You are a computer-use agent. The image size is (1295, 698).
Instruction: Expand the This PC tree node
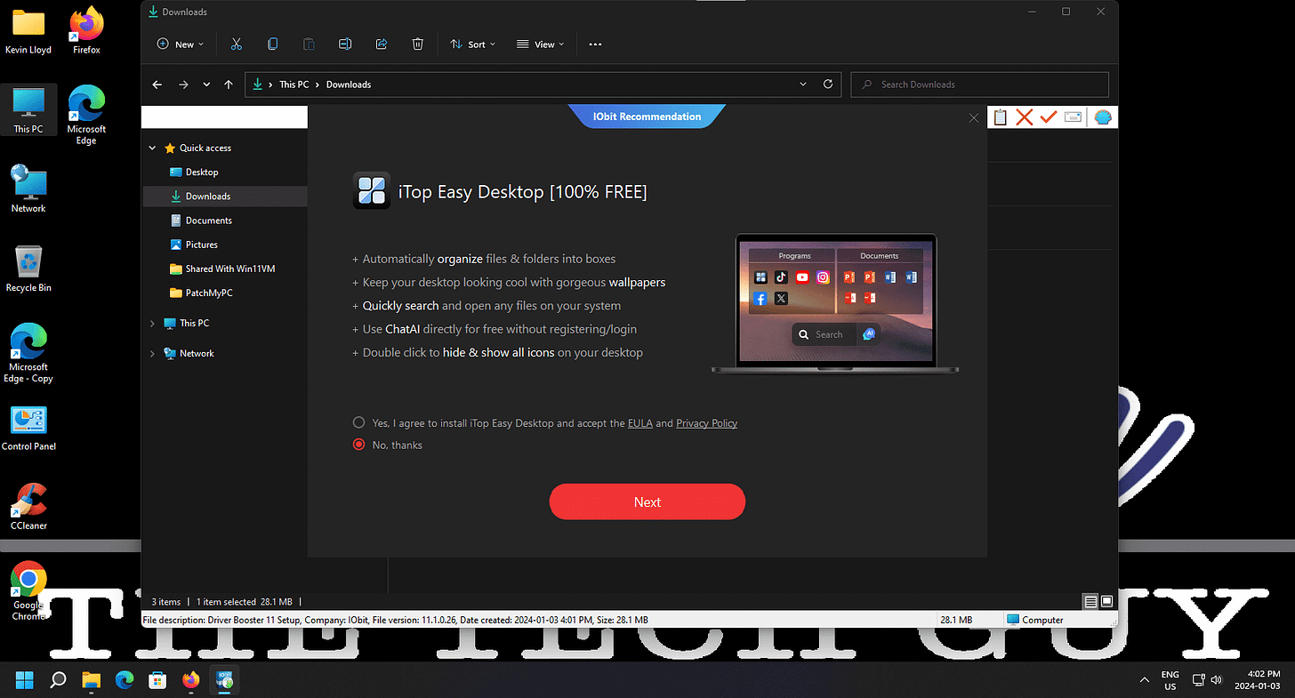pos(152,324)
